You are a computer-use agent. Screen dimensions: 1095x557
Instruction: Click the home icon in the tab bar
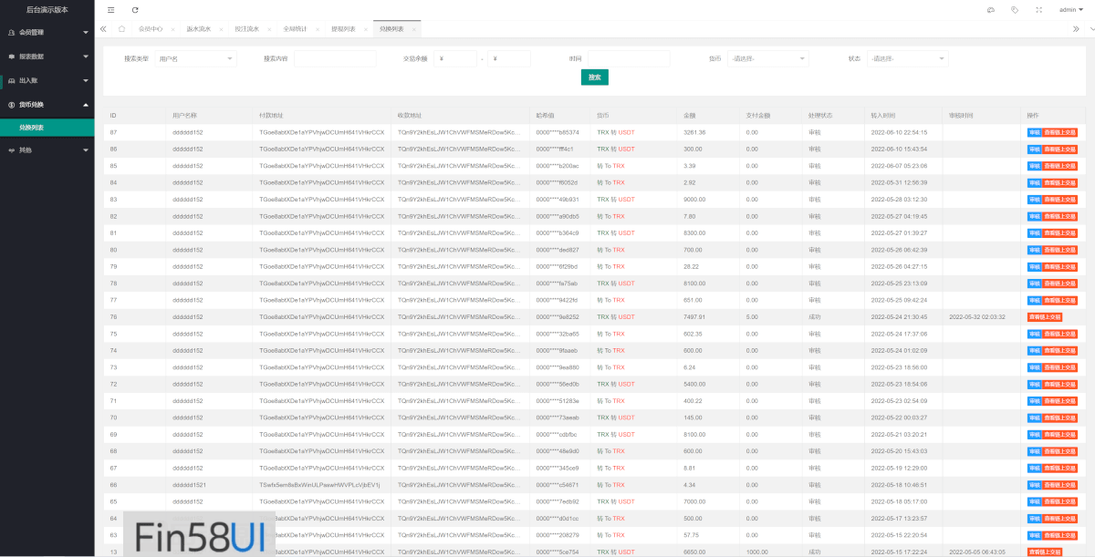coord(121,29)
